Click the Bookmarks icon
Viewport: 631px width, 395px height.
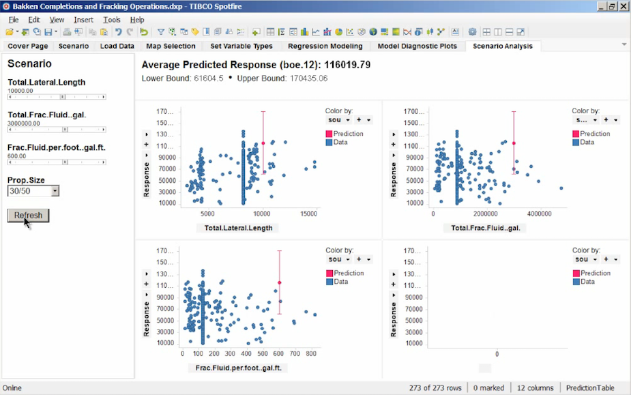207,32
